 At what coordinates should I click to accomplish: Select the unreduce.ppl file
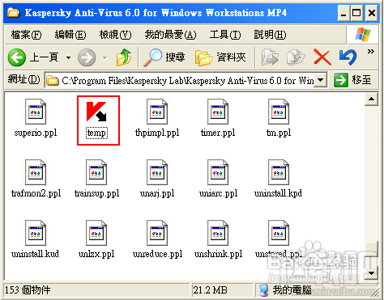pos(157,239)
